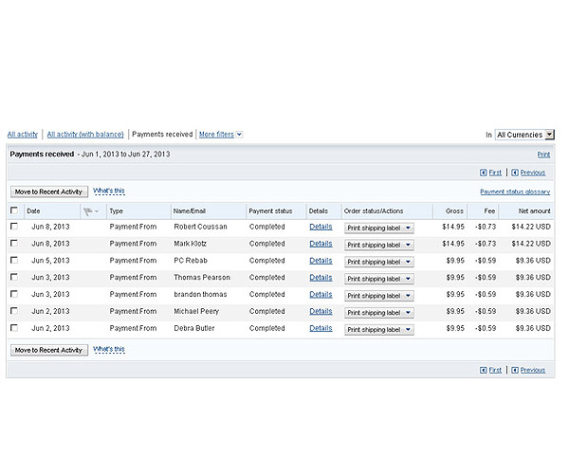
Task: Open Print shipping label dropdown for Mark Klotz
Action: coord(379,245)
